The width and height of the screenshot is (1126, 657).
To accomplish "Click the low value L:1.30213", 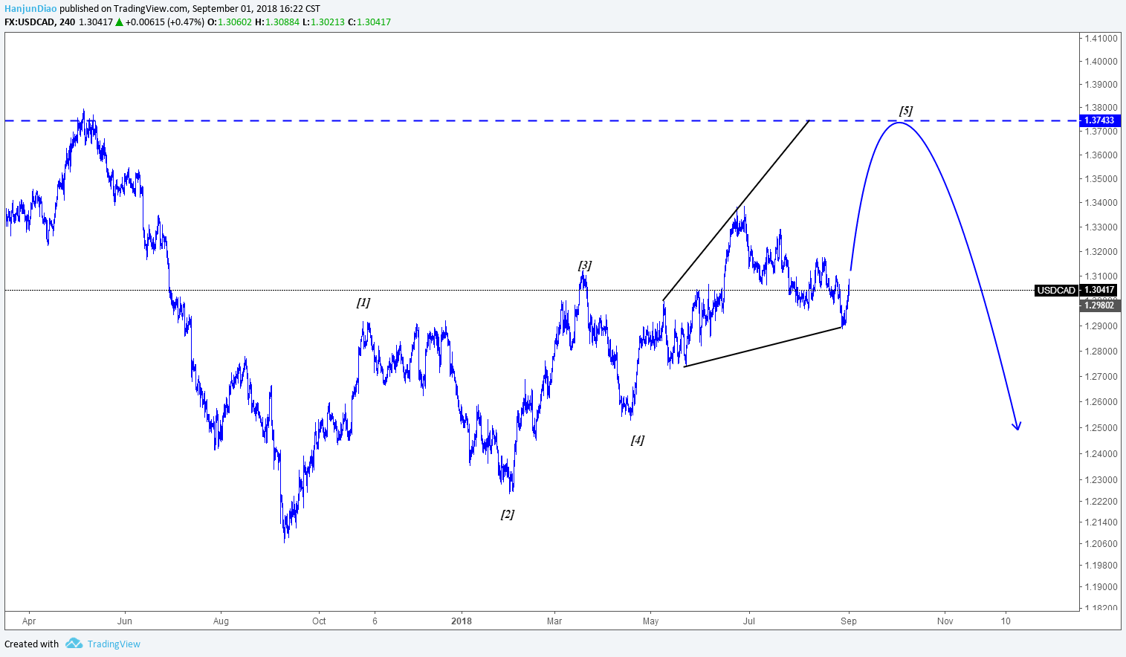I will tap(323, 22).
